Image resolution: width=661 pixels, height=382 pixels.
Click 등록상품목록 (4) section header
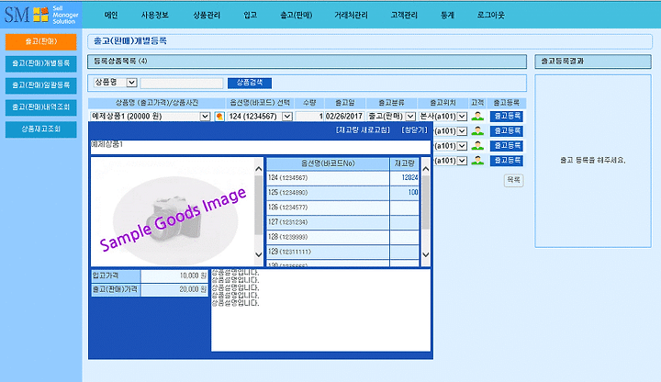pyautogui.click(x=307, y=62)
